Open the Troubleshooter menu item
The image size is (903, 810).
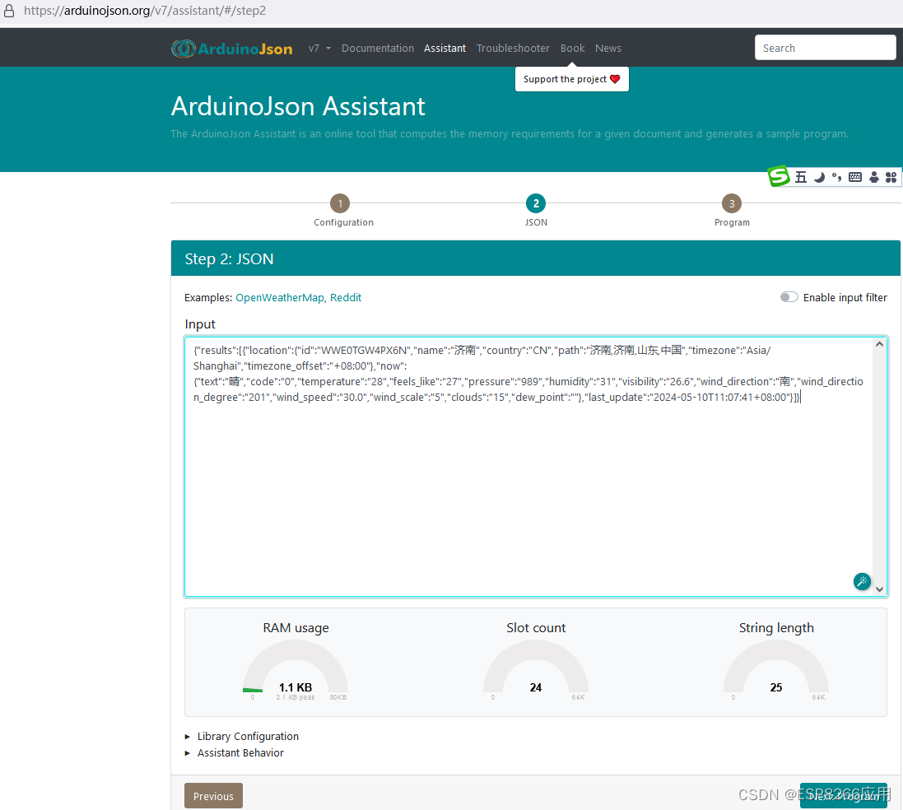(513, 49)
